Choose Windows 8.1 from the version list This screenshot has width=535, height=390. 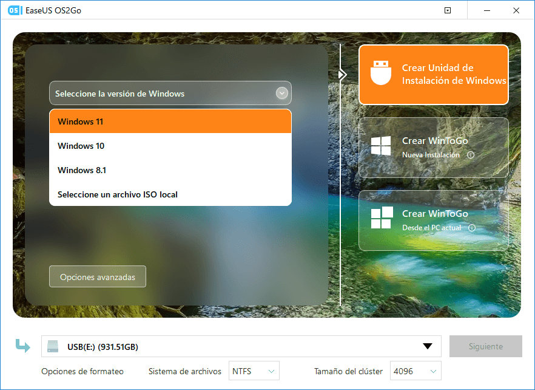tap(170, 170)
